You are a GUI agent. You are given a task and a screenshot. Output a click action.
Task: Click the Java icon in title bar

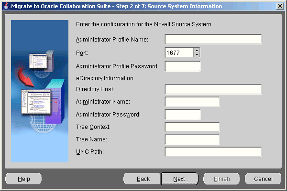tap(6, 6)
